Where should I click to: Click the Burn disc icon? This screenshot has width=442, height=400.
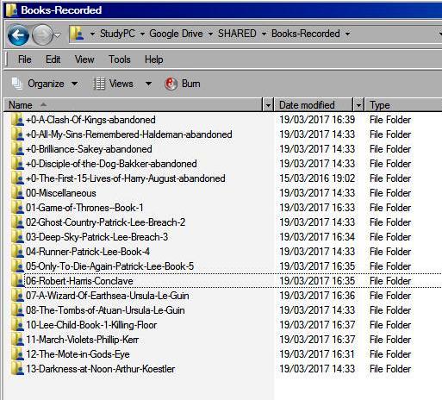click(x=171, y=84)
